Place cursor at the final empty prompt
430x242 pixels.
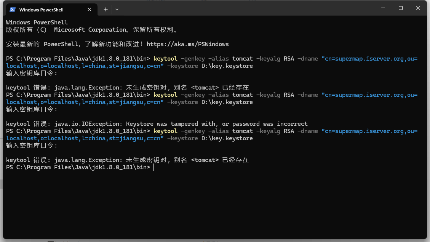pos(154,167)
